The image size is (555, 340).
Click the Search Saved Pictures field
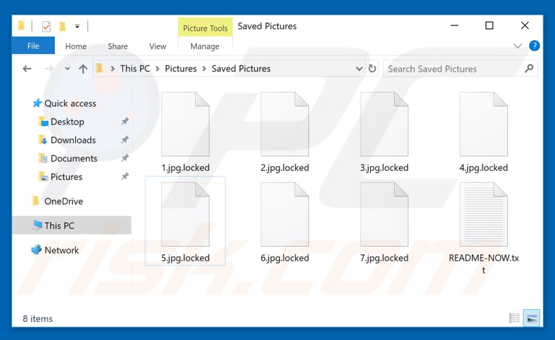450,69
